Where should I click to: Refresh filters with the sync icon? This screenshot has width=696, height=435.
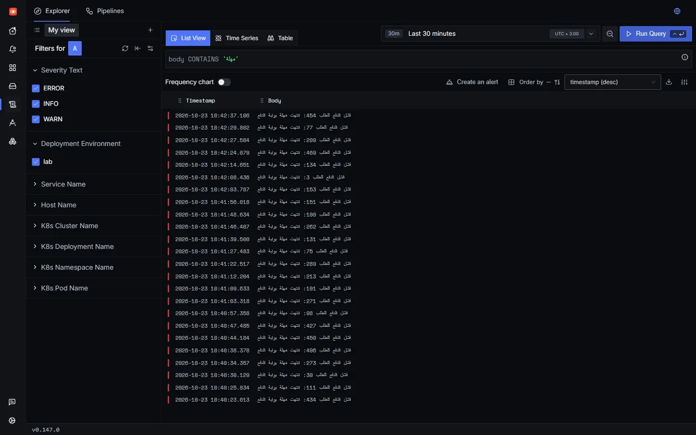(125, 48)
